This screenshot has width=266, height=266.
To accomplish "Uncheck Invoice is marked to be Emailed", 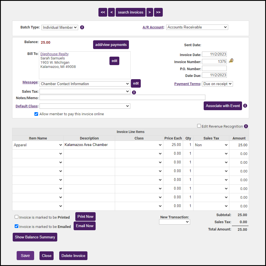I will point(17,226).
